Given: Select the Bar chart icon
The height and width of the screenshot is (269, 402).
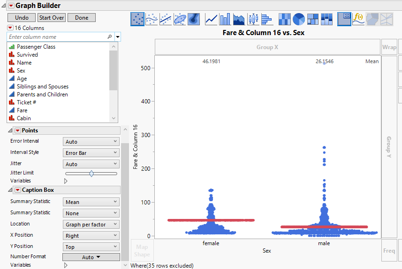Looking at the screenshot, I should (x=225, y=19).
